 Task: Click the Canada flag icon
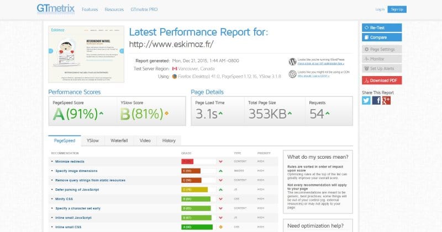click(175, 69)
